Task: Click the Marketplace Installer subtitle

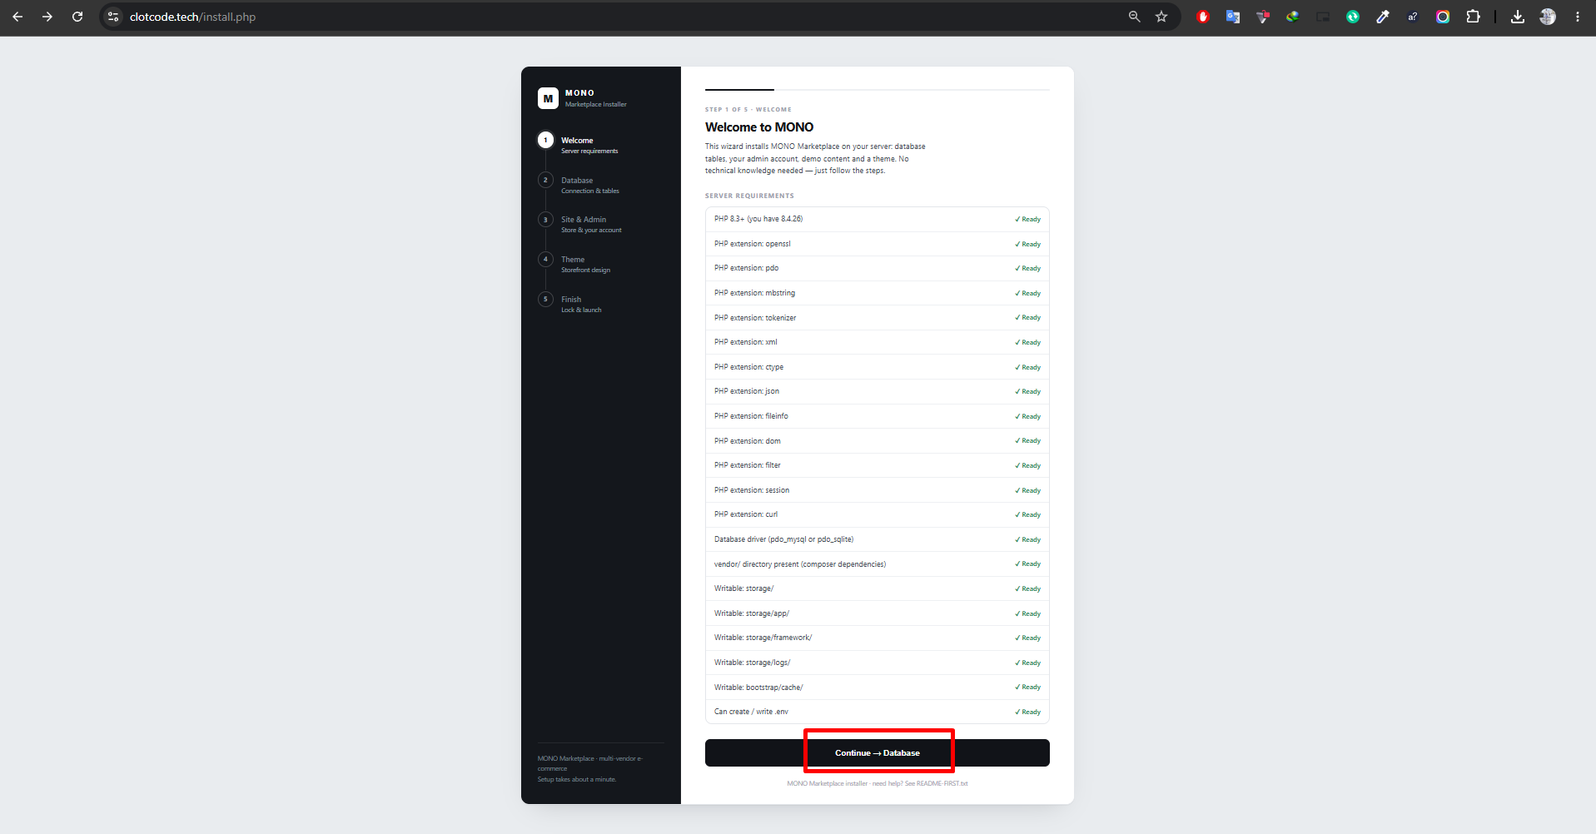Action: tap(596, 105)
